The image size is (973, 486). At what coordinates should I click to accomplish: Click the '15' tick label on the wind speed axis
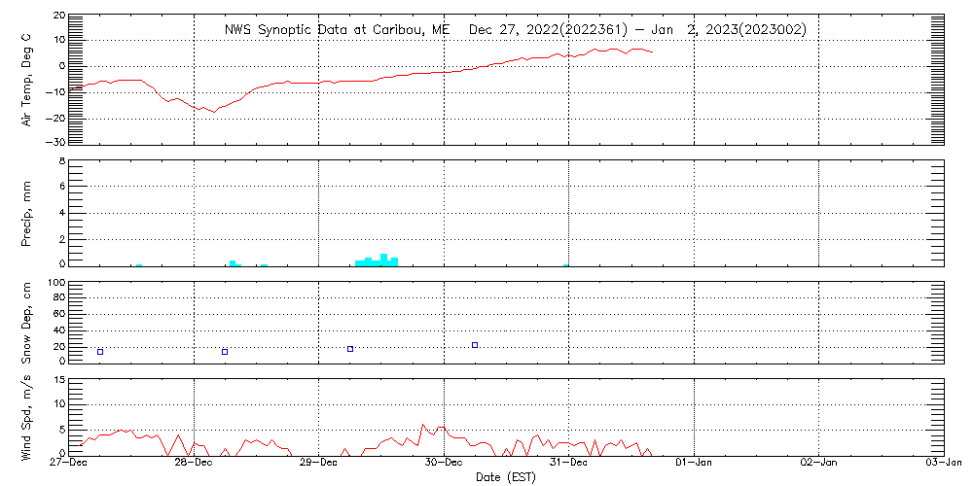click(59, 380)
